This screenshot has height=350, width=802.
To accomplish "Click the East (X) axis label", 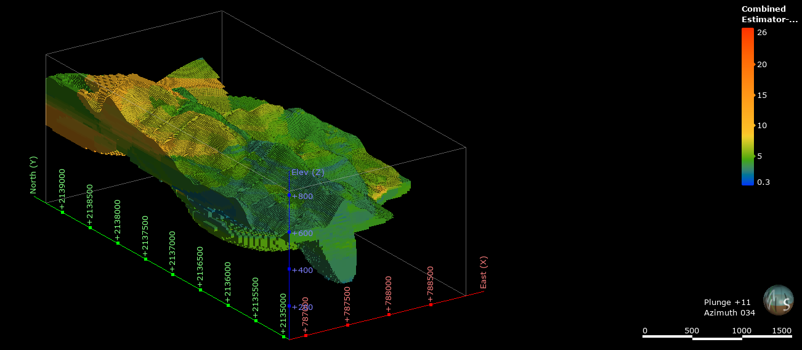I will 484,272.
